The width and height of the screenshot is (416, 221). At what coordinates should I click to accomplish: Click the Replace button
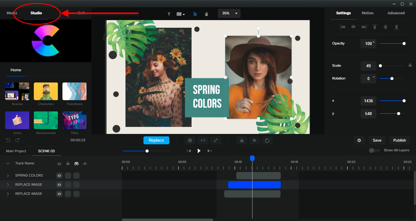pos(156,140)
